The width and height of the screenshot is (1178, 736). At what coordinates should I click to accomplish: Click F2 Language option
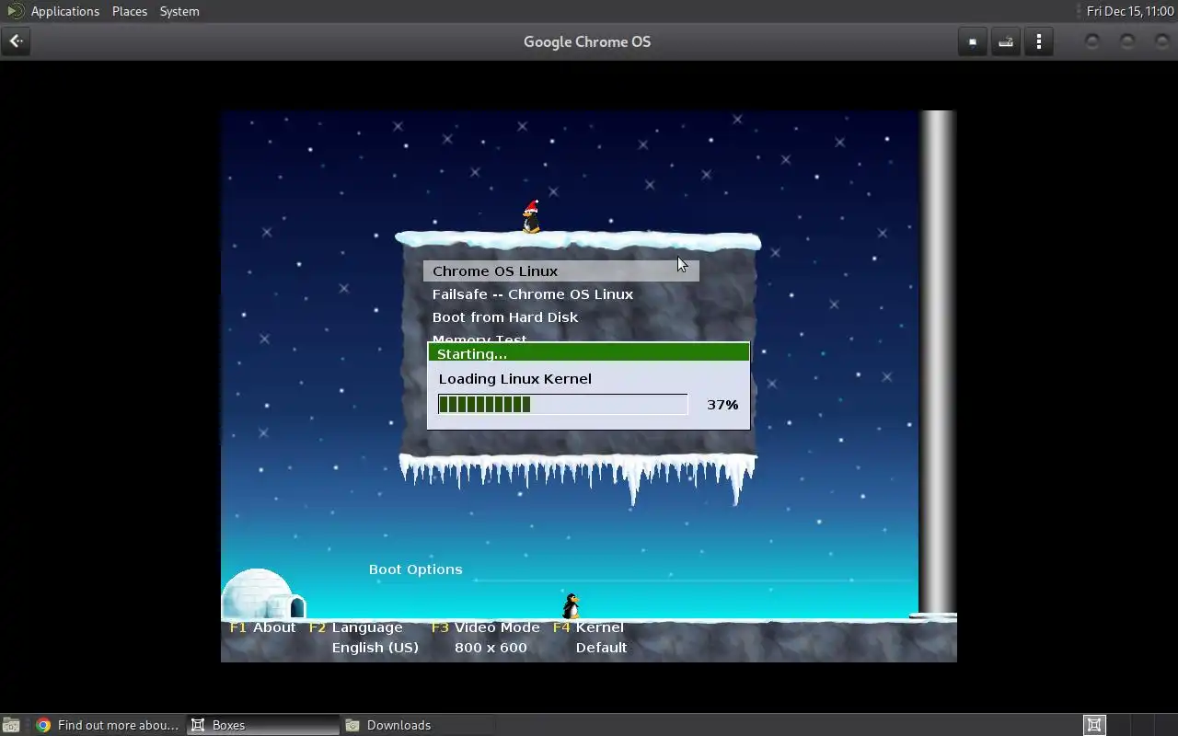[x=356, y=627]
